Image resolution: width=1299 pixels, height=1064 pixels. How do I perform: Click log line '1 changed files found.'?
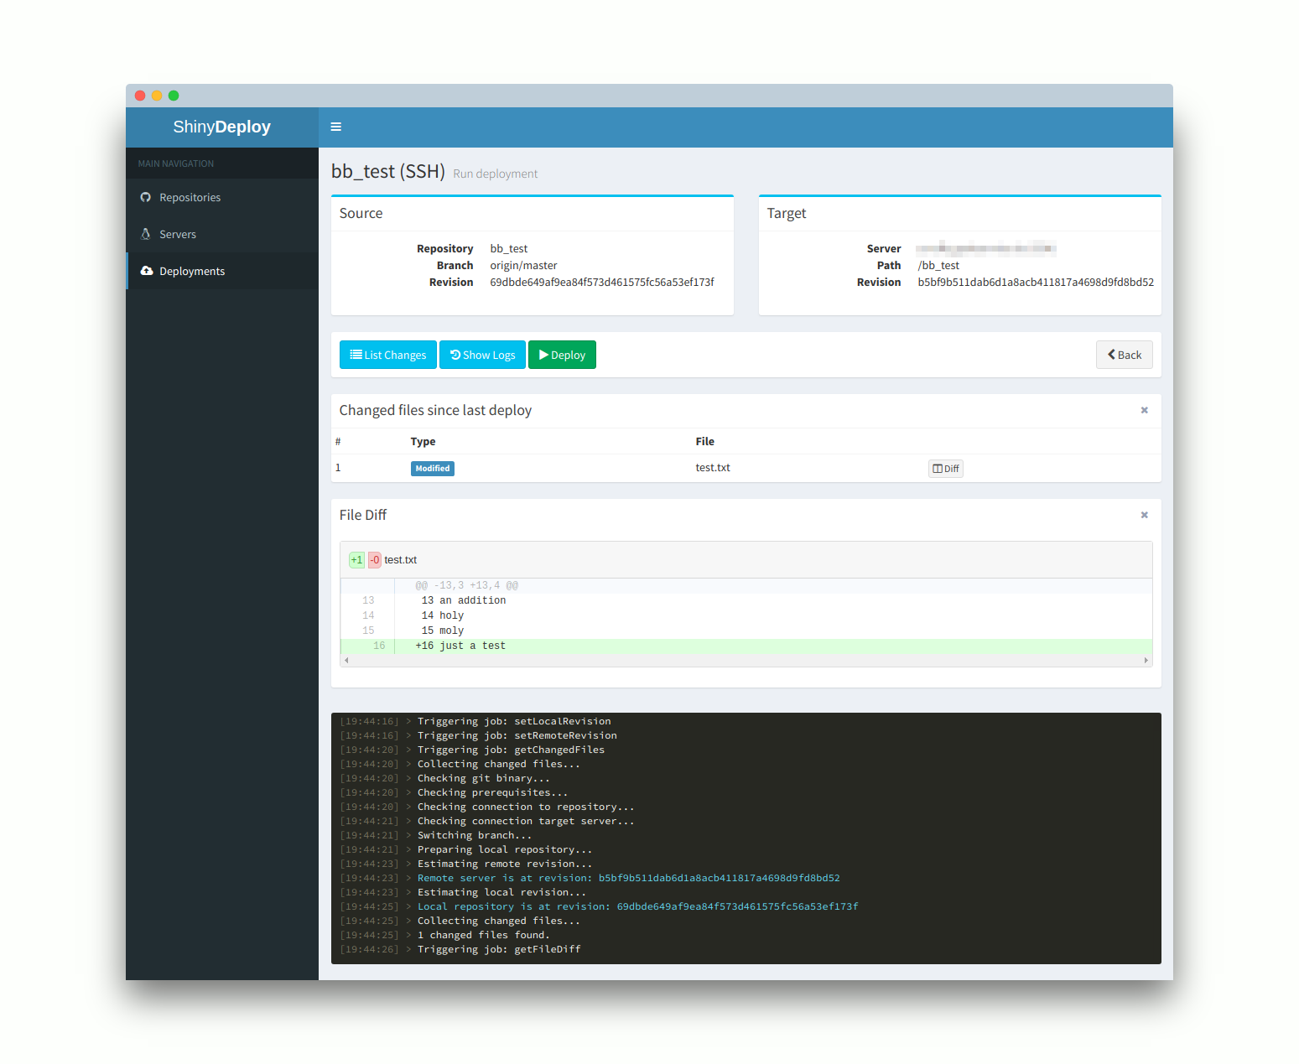click(484, 935)
